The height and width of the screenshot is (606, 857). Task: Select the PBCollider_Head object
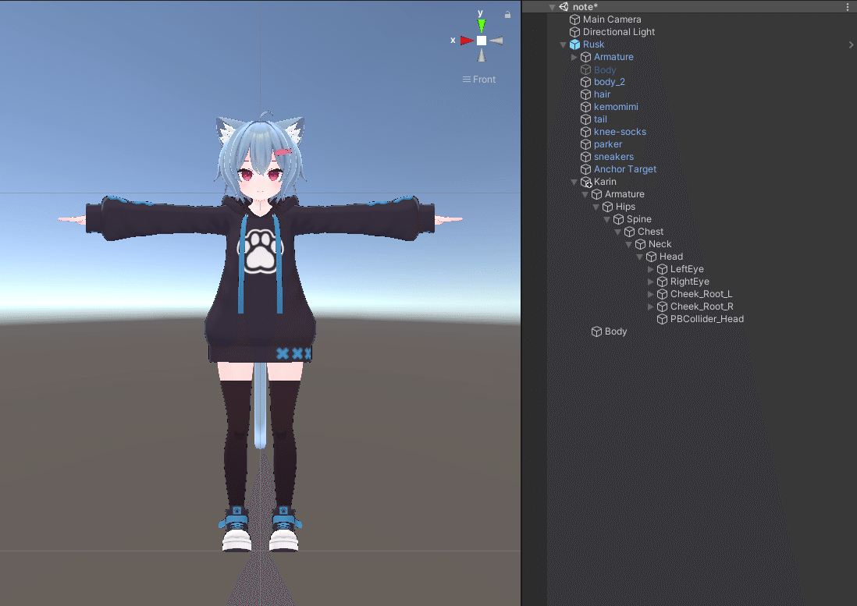point(706,320)
